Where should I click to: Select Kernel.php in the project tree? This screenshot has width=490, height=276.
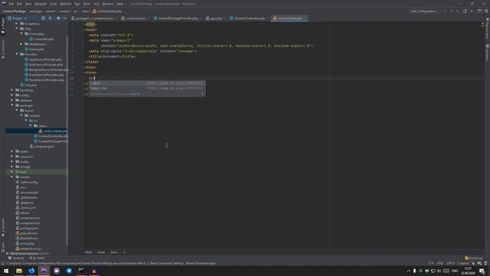34,49
